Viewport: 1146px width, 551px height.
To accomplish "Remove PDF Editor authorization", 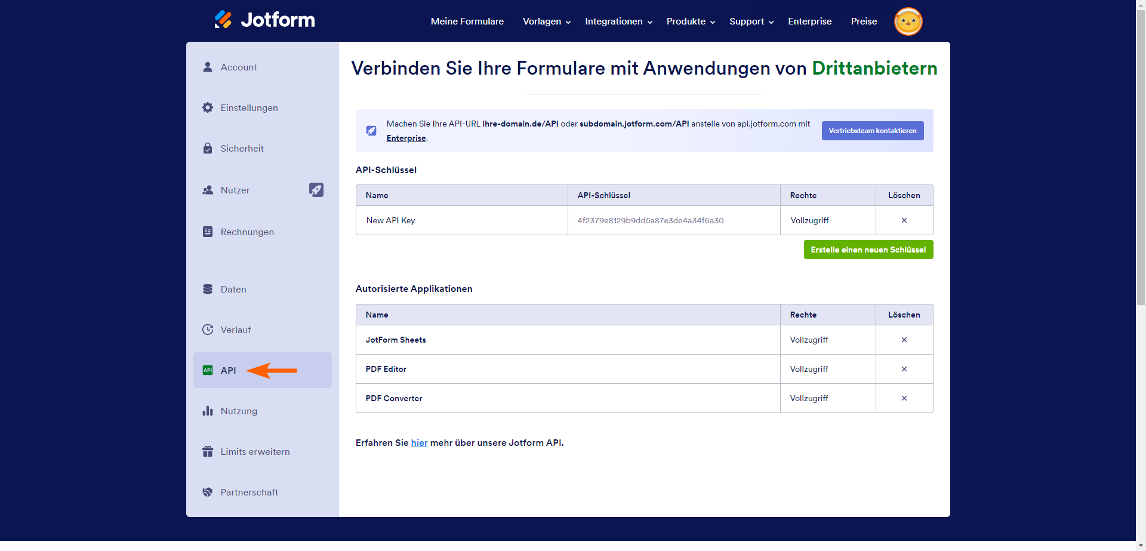I will tap(904, 369).
